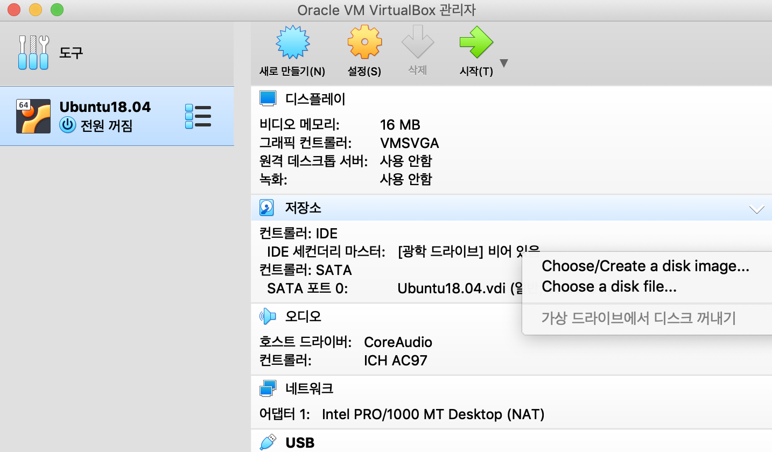The width and height of the screenshot is (772, 452).
Task: Start the VM with green arrow icon
Action: click(476, 42)
